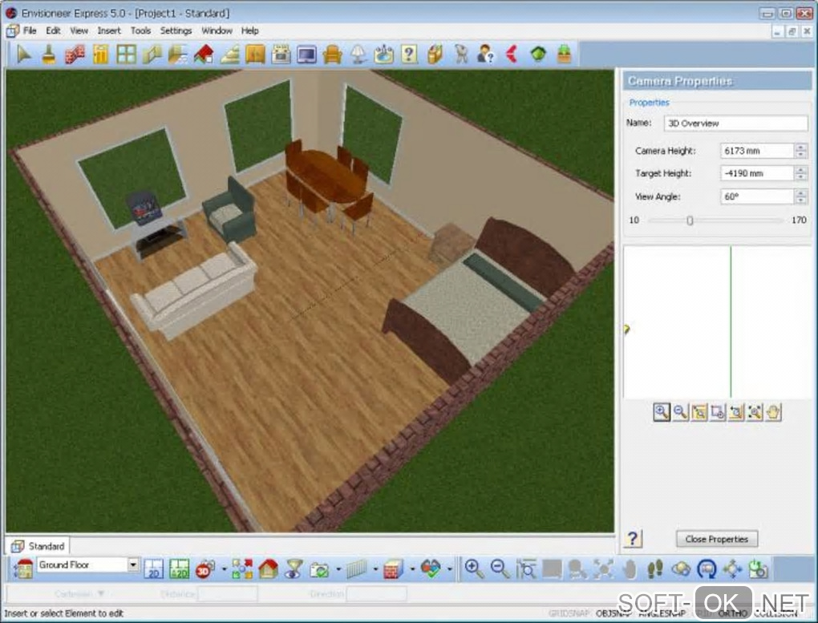Select the Standard view tab
The height and width of the screenshot is (623, 818).
coord(38,546)
